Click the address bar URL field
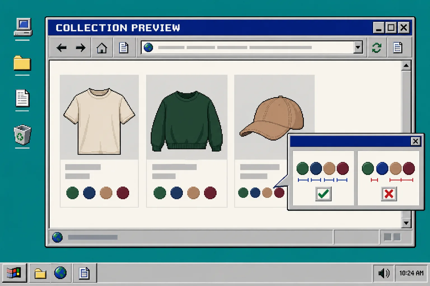This screenshot has height=286, width=430. tap(252, 47)
